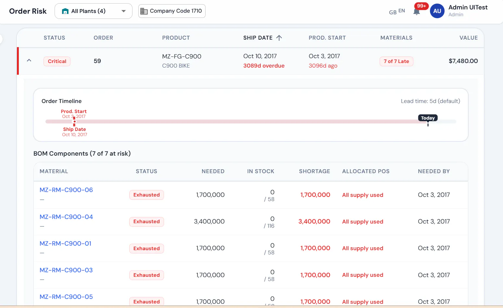The height and width of the screenshot is (308, 503).
Task: Click the Exhausted badge for MZ-RM-C900-03
Action: pos(146,275)
